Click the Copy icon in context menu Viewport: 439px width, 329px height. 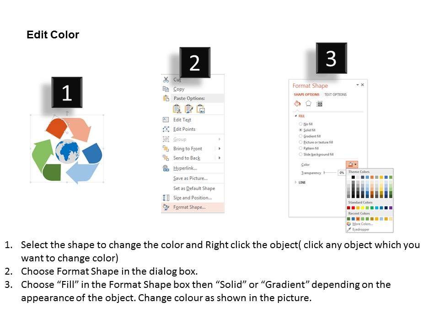tap(166, 89)
